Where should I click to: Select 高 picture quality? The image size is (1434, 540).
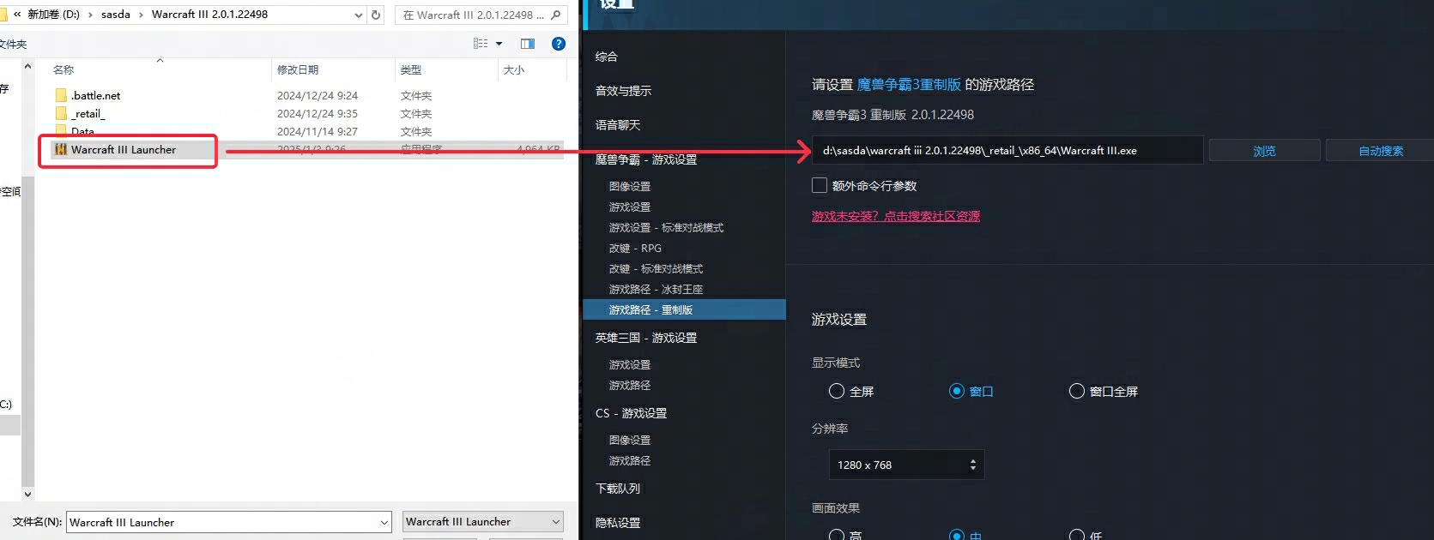click(837, 535)
